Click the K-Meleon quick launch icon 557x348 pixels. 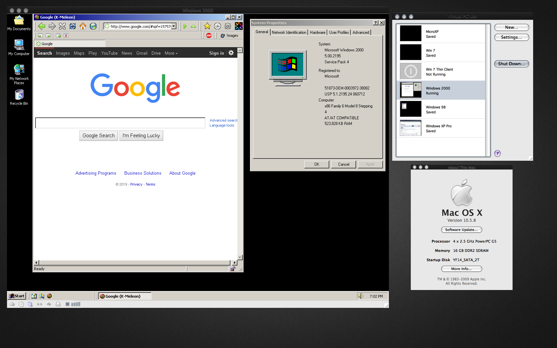[x=49, y=296]
